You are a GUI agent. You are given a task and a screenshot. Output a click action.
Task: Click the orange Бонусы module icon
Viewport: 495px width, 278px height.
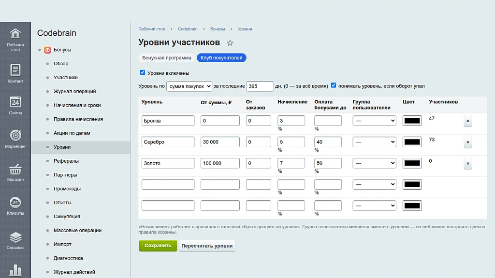click(x=47, y=50)
